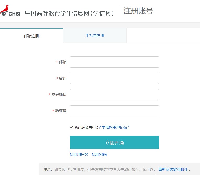Focus the 密码 input field

114,78
